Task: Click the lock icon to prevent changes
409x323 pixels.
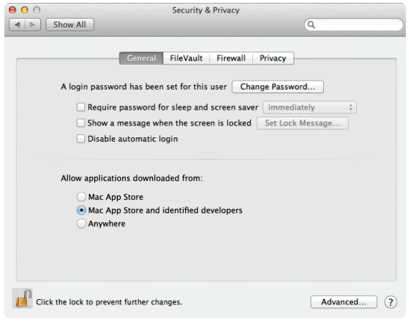Action: point(22,298)
